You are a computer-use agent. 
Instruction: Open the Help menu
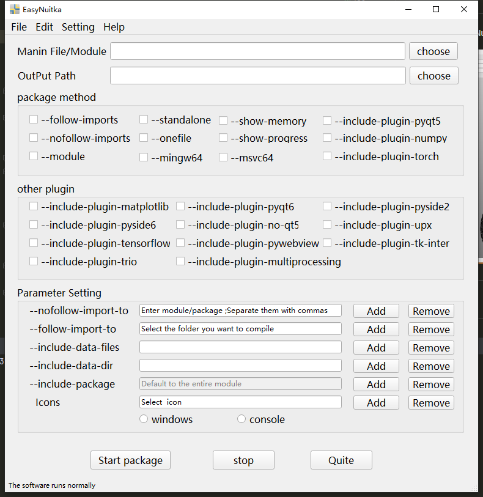coord(114,28)
